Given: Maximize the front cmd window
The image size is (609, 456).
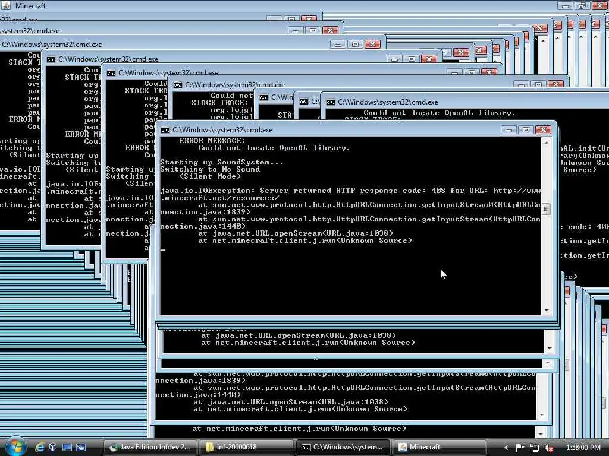Looking at the screenshot, I should tap(526, 130).
